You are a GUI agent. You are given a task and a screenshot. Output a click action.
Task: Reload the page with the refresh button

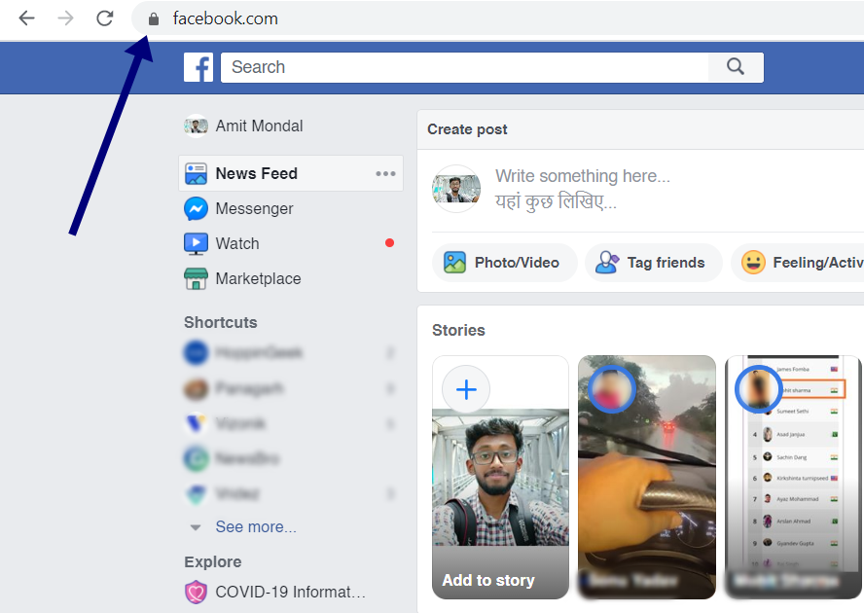click(104, 18)
